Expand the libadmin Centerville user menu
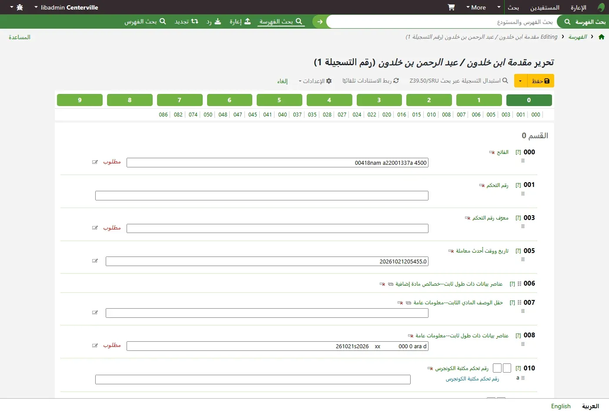This screenshot has height=413, width=609. pos(66,7)
